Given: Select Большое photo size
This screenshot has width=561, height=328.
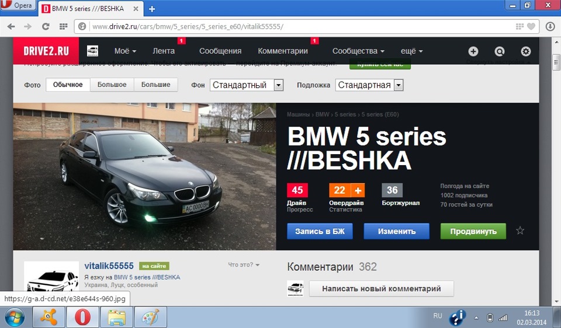Looking at the screenshot, I should (x=112, y=85).
